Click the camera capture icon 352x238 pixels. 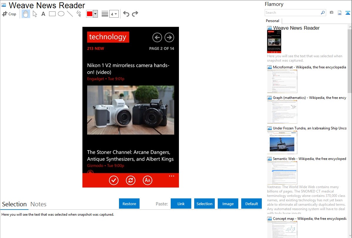pyautogui.click(x=331, y=13)
